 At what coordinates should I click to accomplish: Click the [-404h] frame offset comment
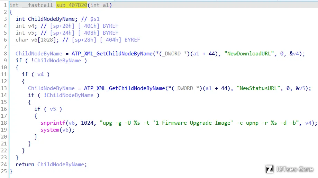click(x=110, y=39)
